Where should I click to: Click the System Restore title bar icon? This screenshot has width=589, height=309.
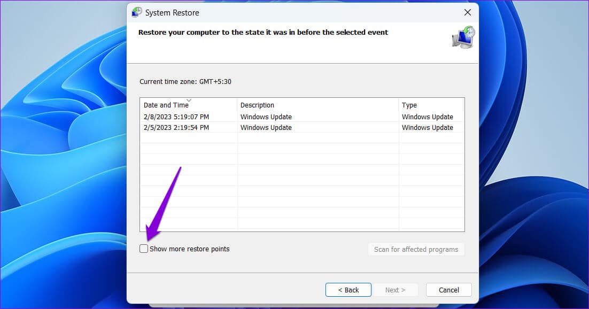[x=137, y=12]
